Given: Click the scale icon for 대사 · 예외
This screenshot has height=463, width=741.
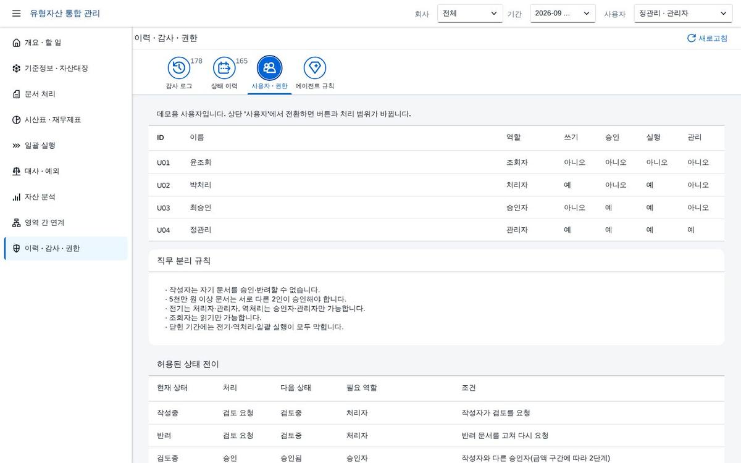Looking at the screenshot, I should click(x=16, y=171).
